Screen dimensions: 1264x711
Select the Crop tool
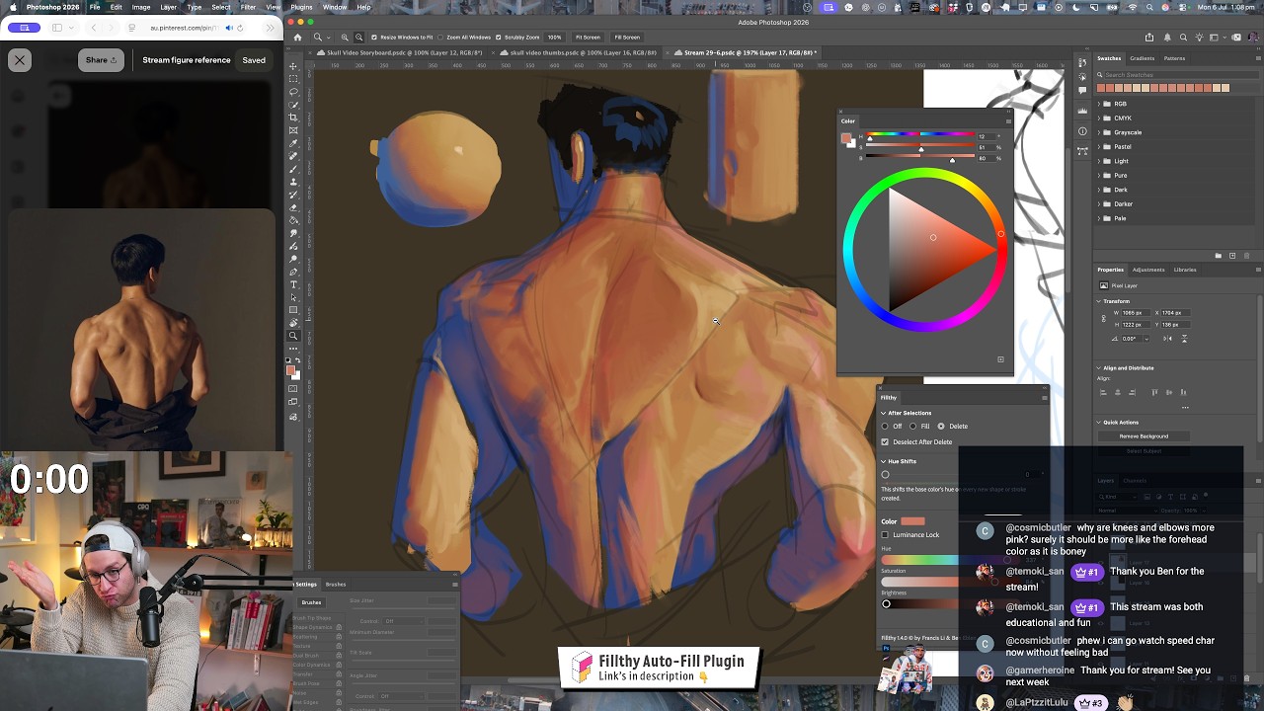[293, 118]
